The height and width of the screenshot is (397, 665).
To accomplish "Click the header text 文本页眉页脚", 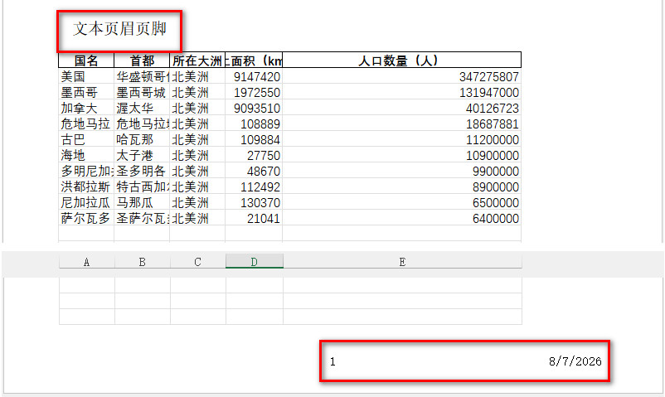I will tap(119, 29).
